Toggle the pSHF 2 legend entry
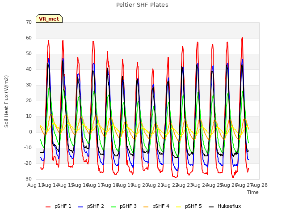The image size is (286, 215). [91, 206]
